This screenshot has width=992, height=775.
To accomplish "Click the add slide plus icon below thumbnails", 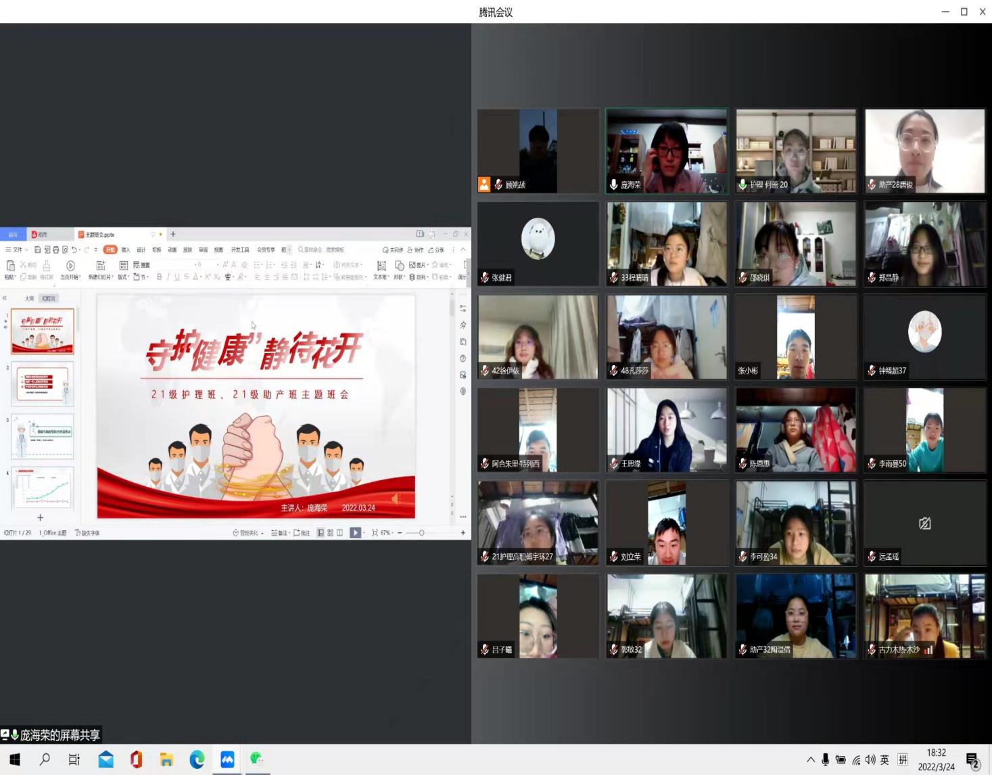I will [x=40, y=517].
